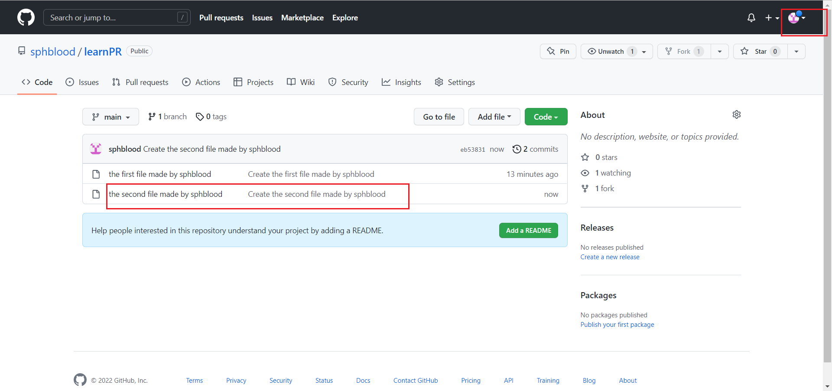
Task: Switch to the Insights tab
Action: click(401, 82)
